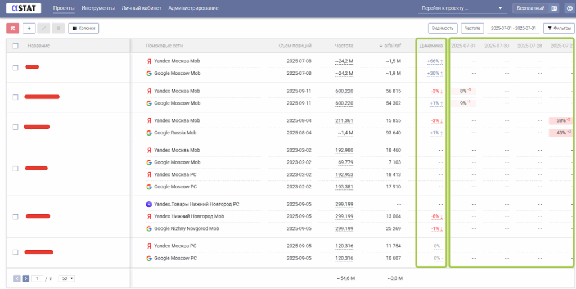Click the alfaSTAT logo
This screenshot has height=289, width=576.
click(x=24, y=8)
